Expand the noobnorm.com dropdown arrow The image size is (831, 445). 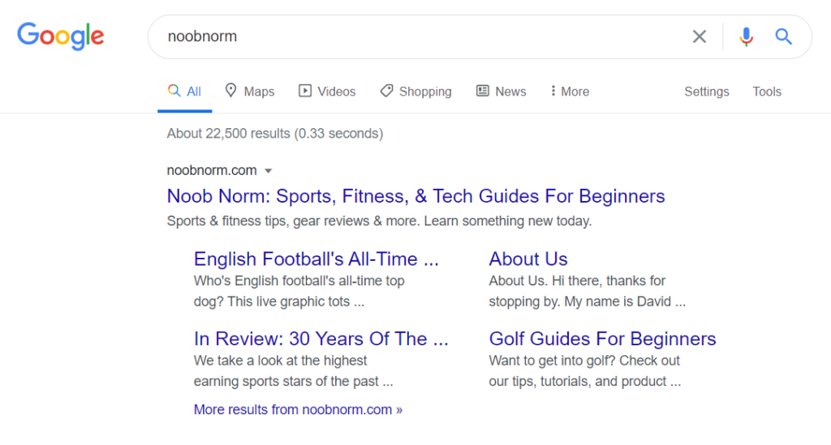coord(268,171)
